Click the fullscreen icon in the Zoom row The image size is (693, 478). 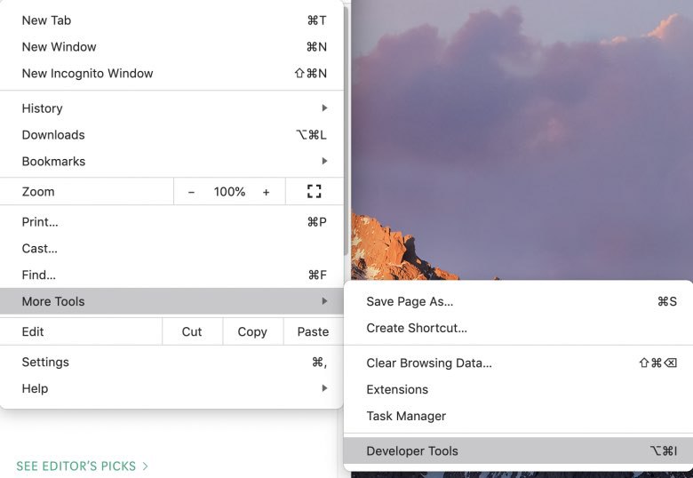coord(315,191)
